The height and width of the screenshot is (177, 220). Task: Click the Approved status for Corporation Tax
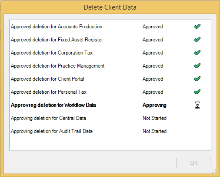[153, 53]
